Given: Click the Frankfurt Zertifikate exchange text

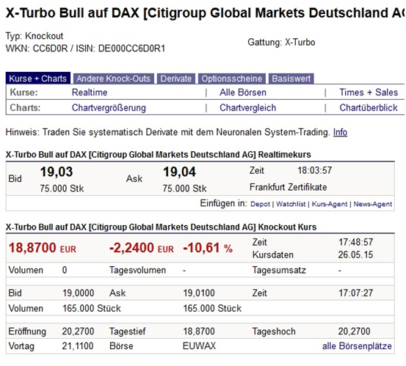Looking at the screenshot, I should tap(289, 187).
